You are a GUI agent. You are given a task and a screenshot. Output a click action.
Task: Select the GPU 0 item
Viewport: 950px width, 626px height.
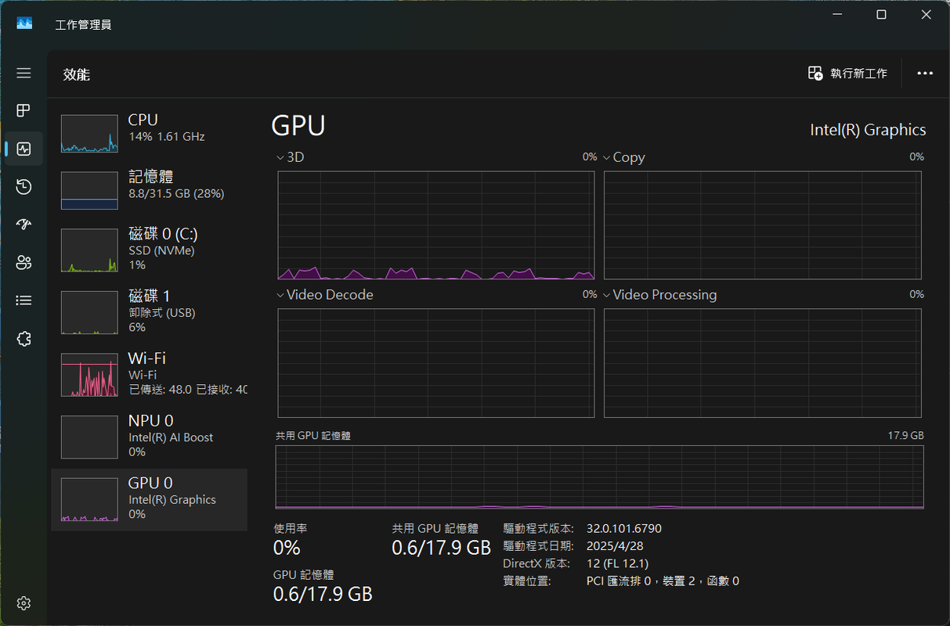click(149, 498)
